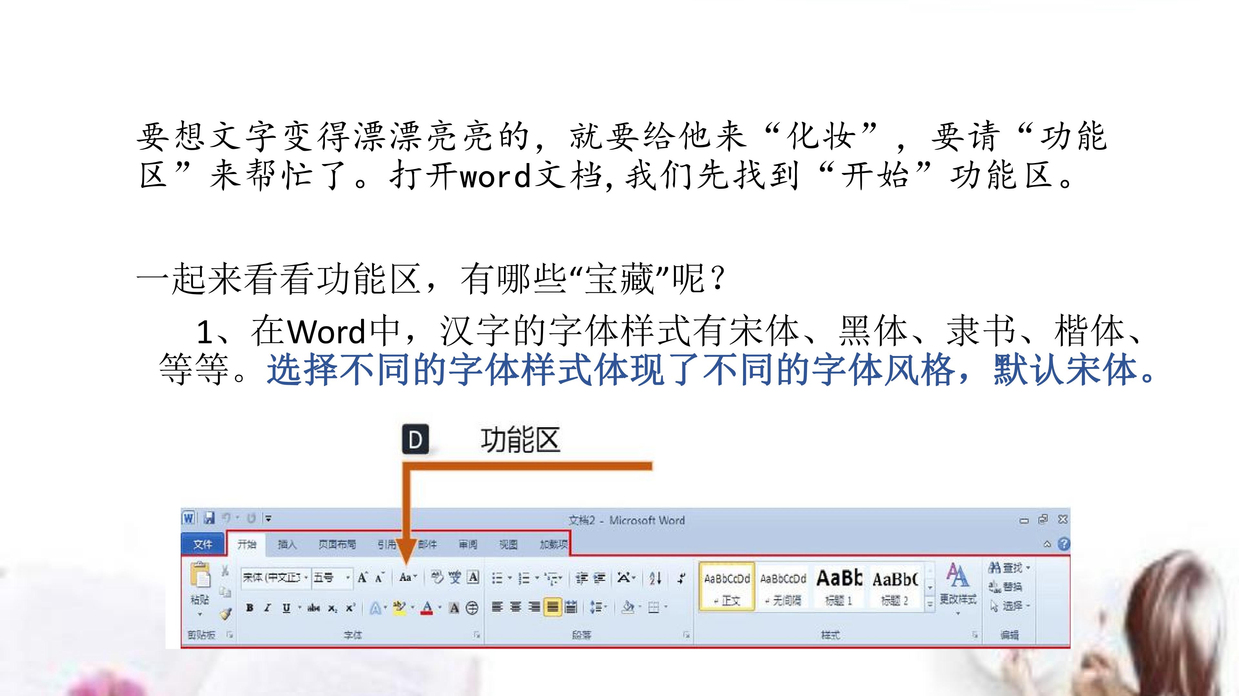Switch to the 插入 ribbon tab
Image resolution: width=1239 pixels, height=696 pixels.
click(x=287, y=544)
